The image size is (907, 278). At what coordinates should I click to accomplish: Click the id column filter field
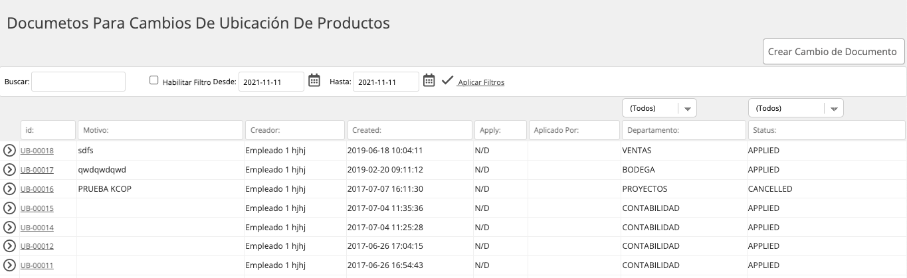pos(48,130)
